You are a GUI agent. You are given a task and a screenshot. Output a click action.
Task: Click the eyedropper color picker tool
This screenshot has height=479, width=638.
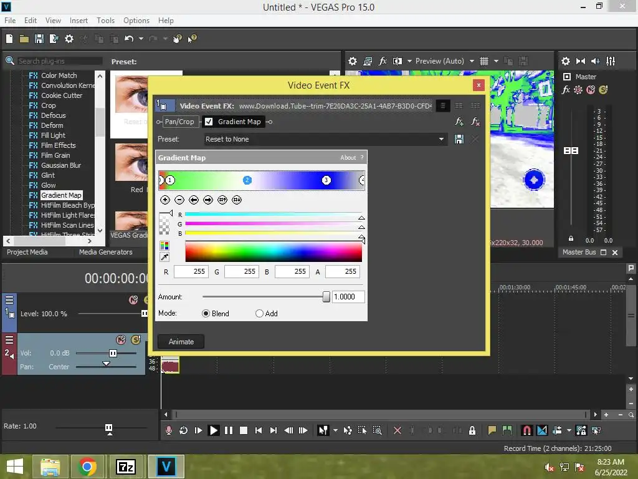[164, 257]
